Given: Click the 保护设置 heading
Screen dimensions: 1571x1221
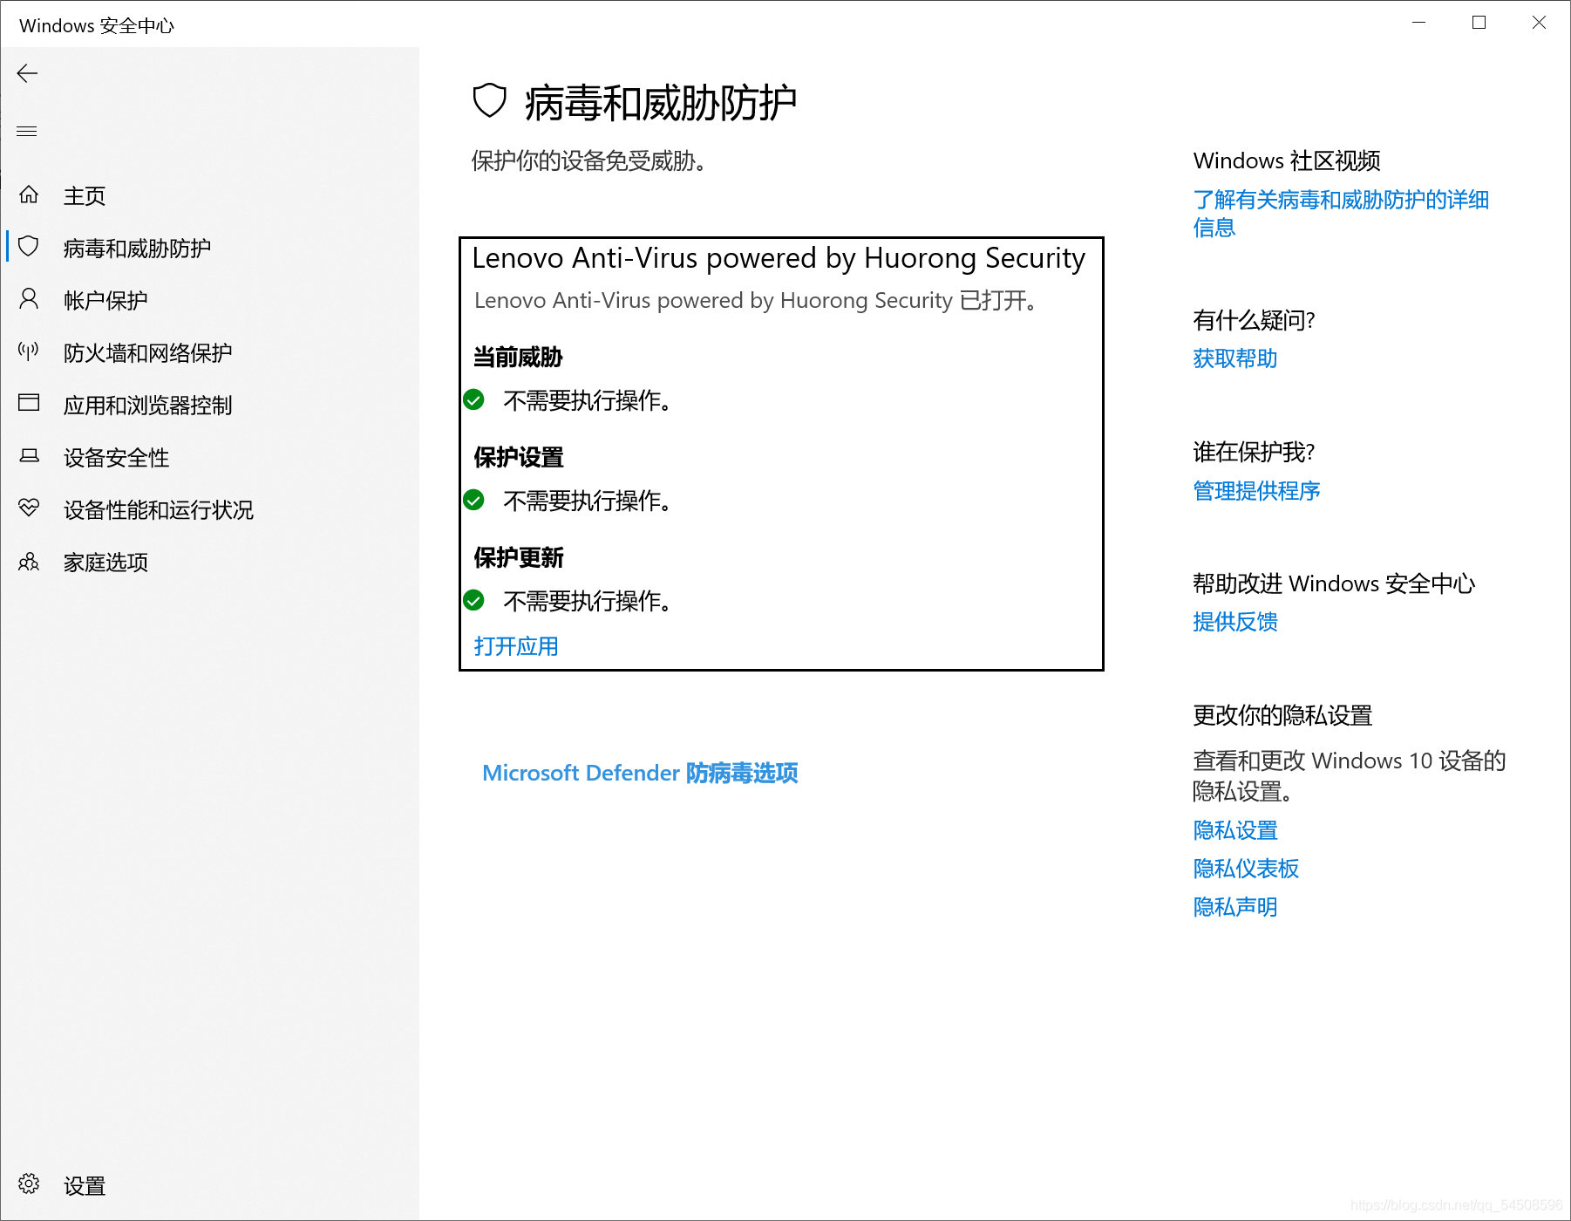Looking at the screenshot, I should (x=519, y=457).
